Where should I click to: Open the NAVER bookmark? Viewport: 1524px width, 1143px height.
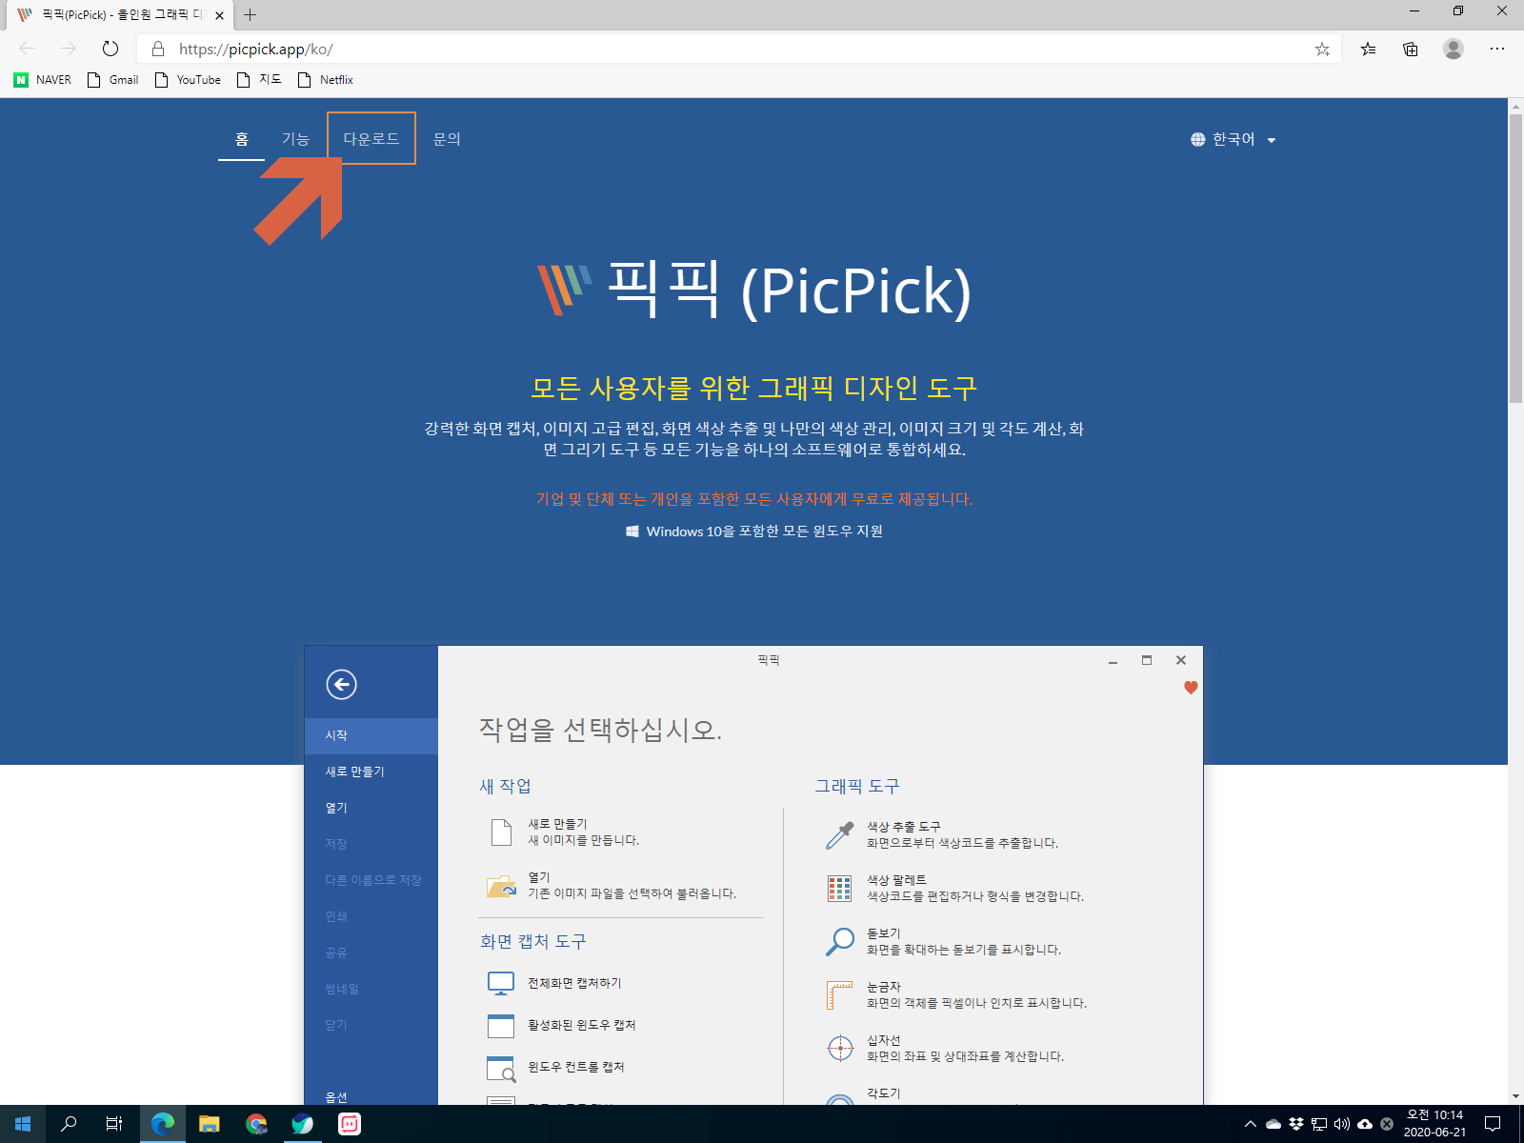click(43, 80)
